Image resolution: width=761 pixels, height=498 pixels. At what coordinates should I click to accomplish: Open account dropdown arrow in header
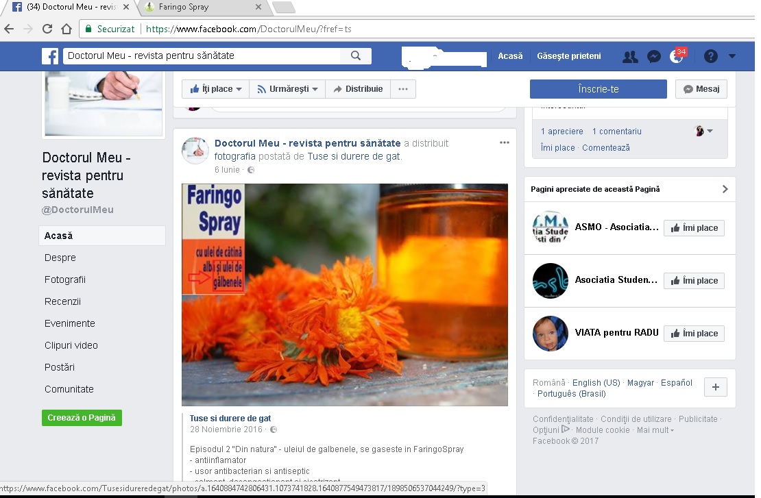(732, 56)
